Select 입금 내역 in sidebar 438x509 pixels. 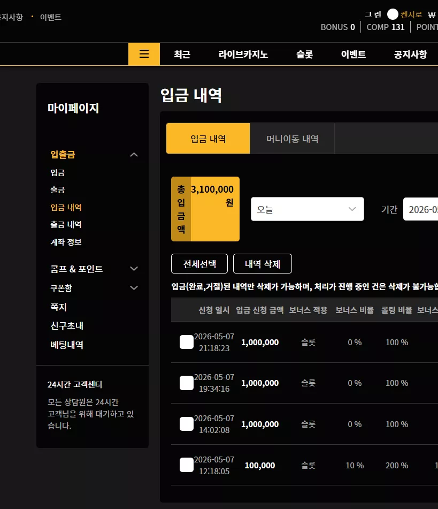click(66, 207)
